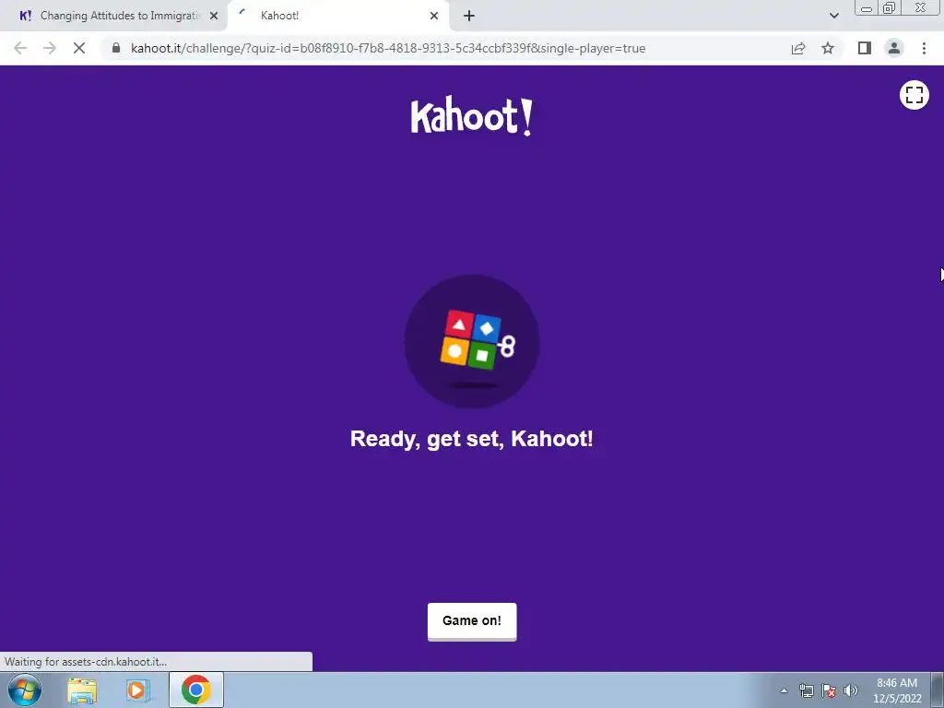Open a new browser tab
The image size is (944, 708).
click(469, 16)
